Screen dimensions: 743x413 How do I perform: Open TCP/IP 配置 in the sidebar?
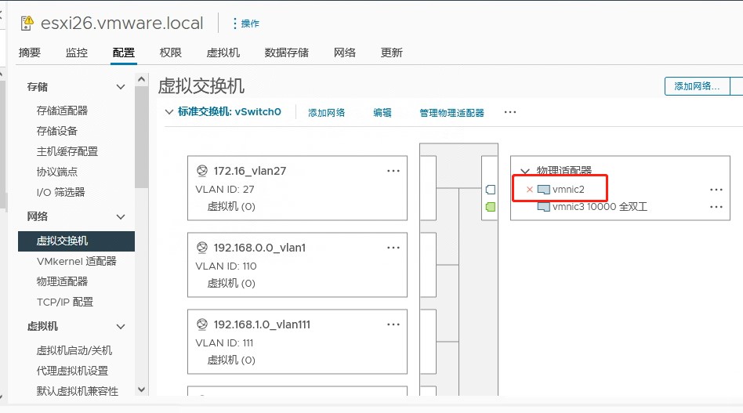pos(65,303)
